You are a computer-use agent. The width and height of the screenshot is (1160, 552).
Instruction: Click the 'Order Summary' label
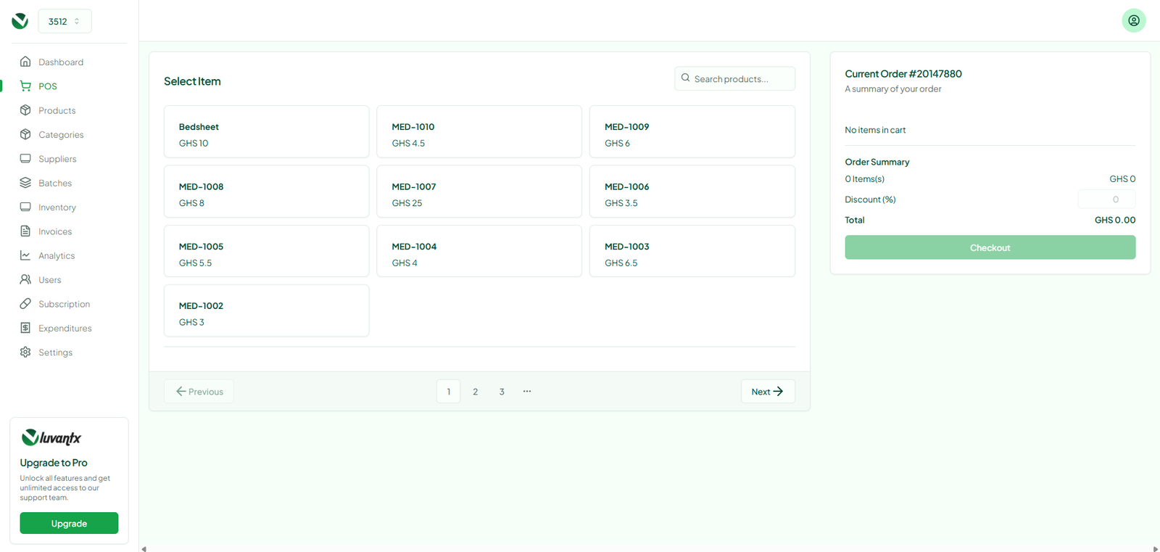[x=877, y=162]
